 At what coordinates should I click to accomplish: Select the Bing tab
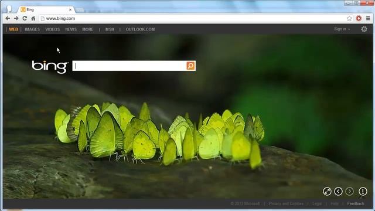[46, 10]
